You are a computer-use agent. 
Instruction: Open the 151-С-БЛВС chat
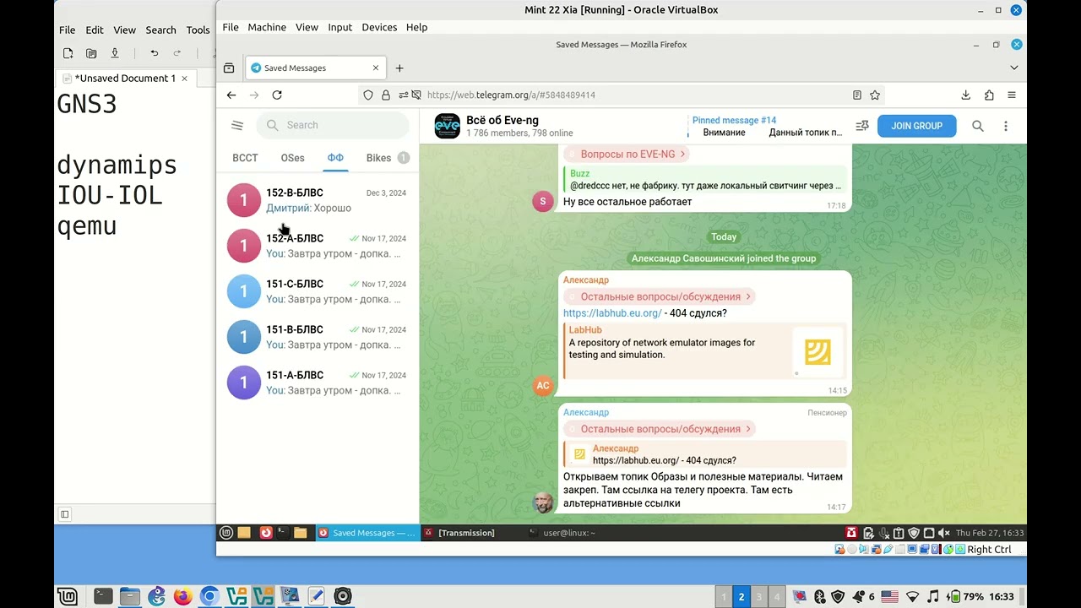(318, 291)
